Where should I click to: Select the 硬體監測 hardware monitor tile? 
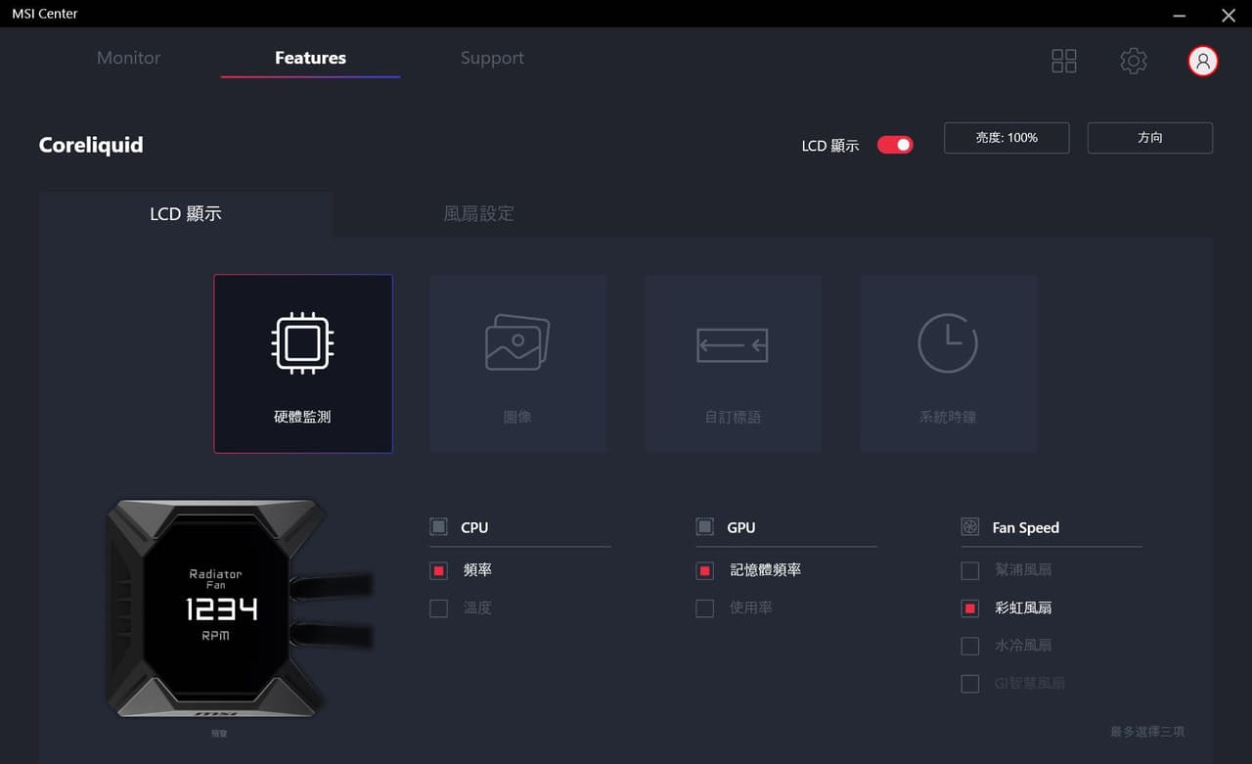coord(303,364)
